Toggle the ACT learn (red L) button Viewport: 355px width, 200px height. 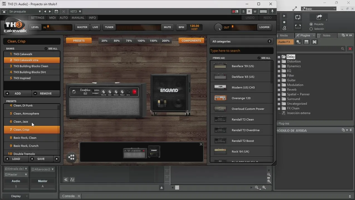click(x=235, y=11)
